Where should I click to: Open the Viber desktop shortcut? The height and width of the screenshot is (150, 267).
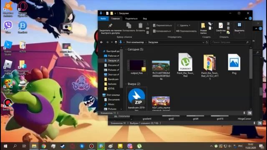[8, 27]
